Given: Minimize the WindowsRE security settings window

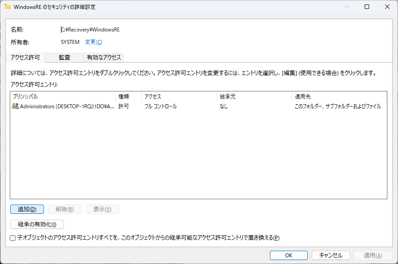Looking at the screenshot, I should 346,7.
